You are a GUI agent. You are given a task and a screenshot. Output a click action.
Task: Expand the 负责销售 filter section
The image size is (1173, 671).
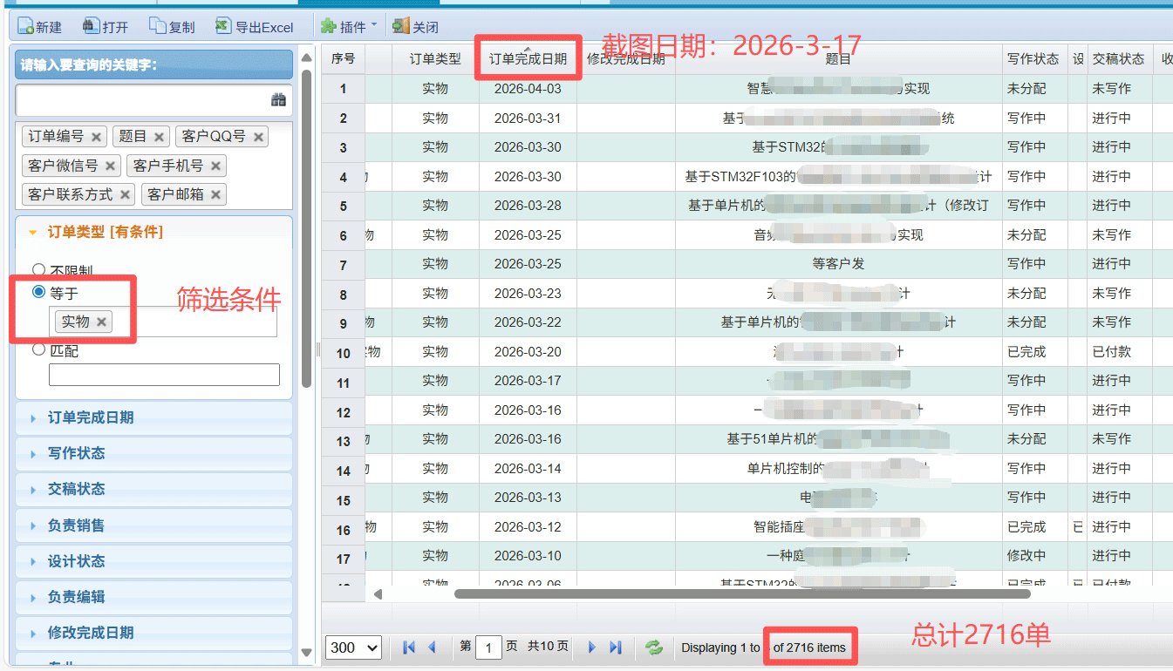coord(77,525)
